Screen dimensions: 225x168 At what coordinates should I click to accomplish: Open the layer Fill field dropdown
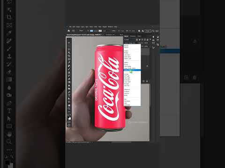pyautogui.click(x=146, y=46)
